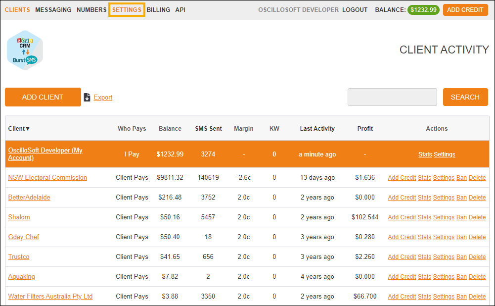This screenshot has width=495, height=306.
Task: Click the $1232.99 balance badge
Action: click(423, 10)
